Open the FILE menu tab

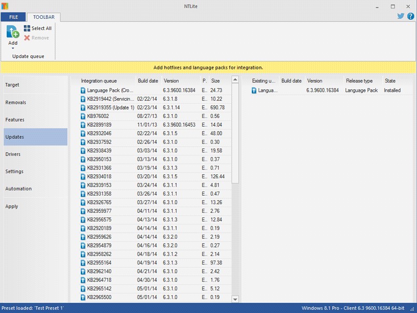tap(14, 17)
